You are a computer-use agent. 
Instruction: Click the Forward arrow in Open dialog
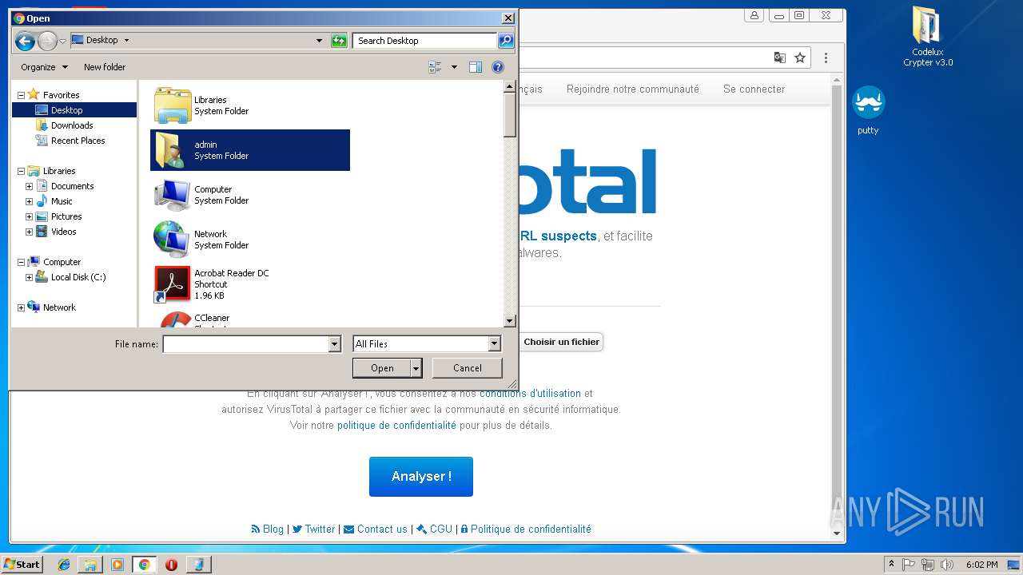pos(48,41)
